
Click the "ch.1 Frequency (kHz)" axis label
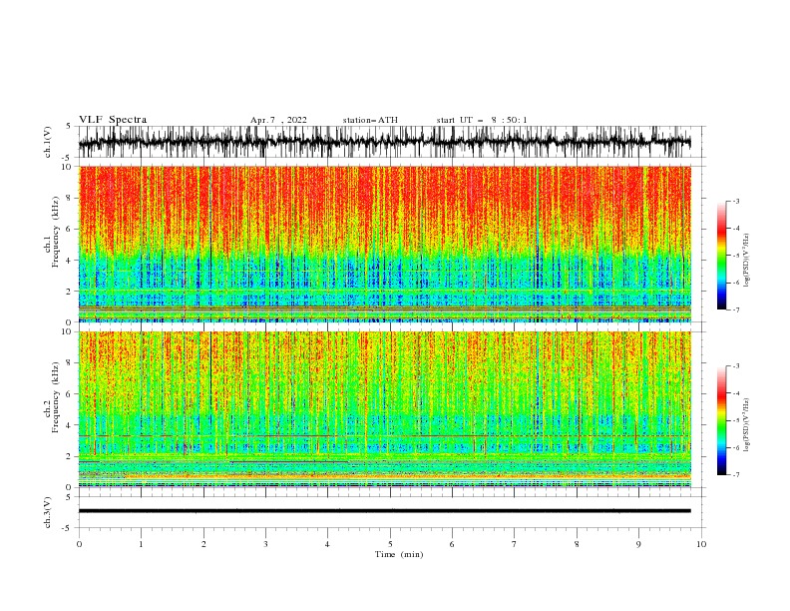click(x=52, y=230)
